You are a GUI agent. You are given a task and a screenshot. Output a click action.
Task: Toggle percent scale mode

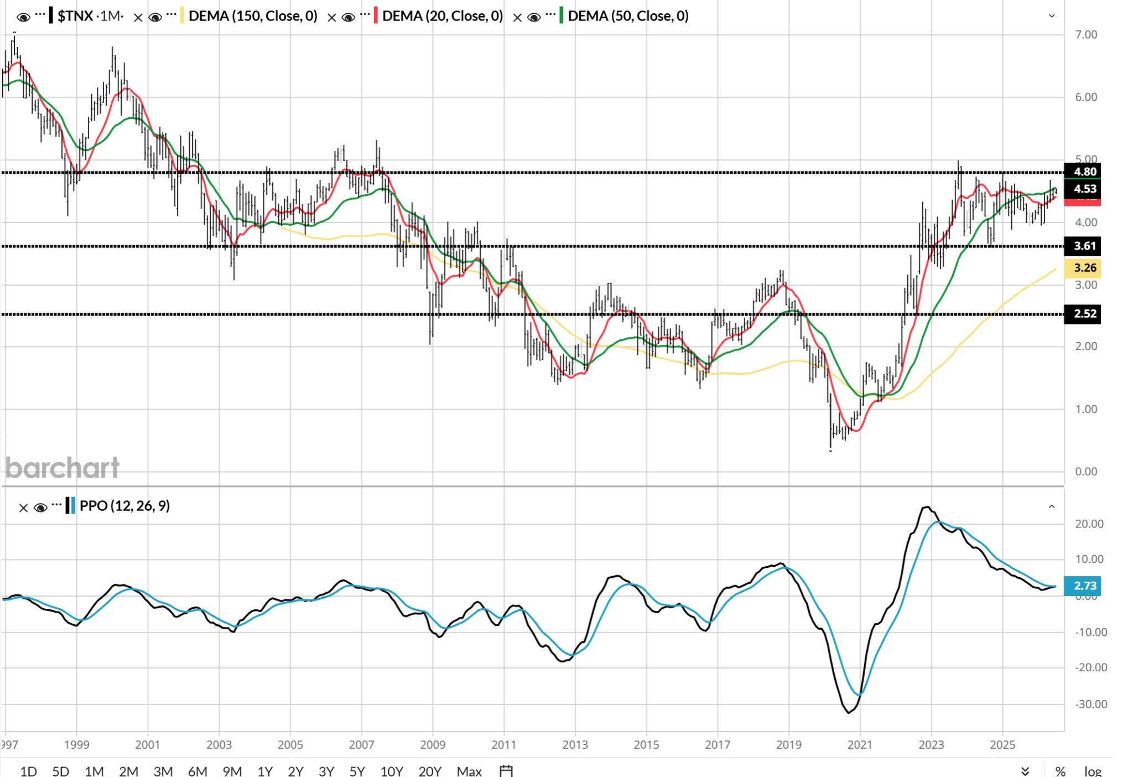(x=1060, y=771)
